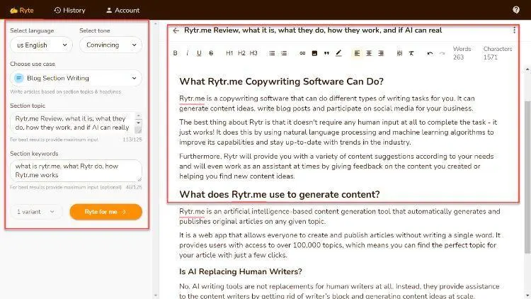Click into the Section topic field
The width and height of the screenshot is (531, 299).
click(x=72, y=123)
